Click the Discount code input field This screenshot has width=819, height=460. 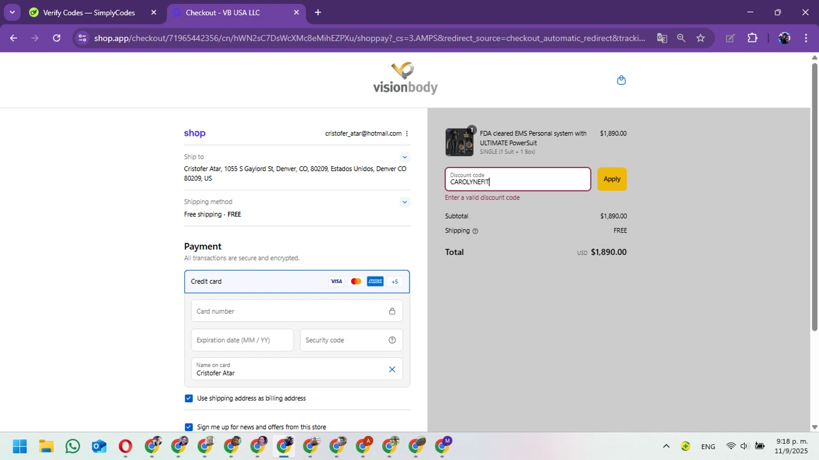[518, 179]
